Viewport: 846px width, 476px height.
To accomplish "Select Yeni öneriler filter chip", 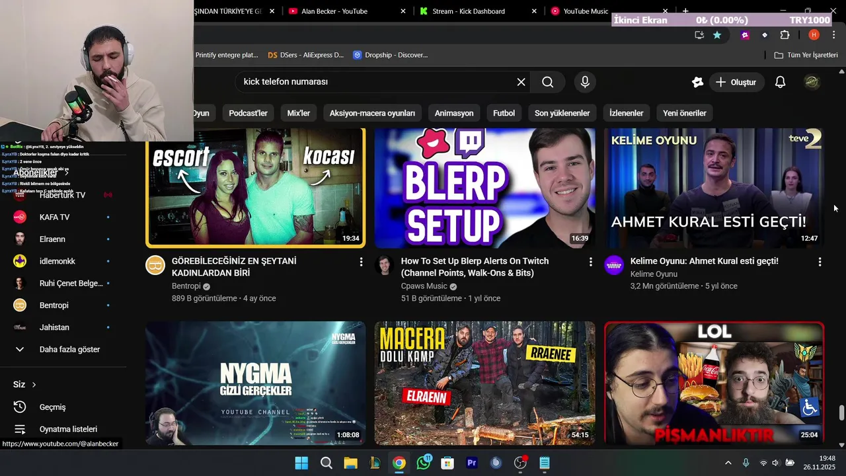I will pyautogui.click(x=685, y=113).
